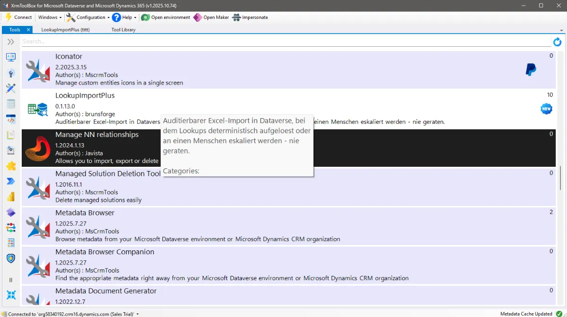Click the Open Maker toolbar button
Image resolution: width=567 pixels, height=317 pixels.
coord(211,17)
